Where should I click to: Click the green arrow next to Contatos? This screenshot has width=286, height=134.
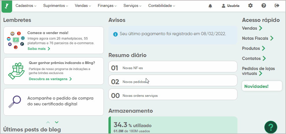coord(264,58)
